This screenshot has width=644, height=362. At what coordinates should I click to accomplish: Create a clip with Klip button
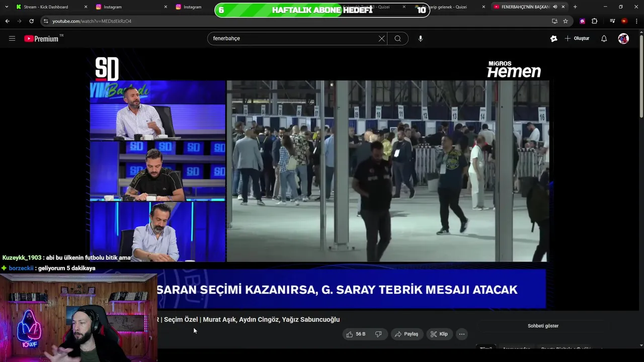point(439,334)
